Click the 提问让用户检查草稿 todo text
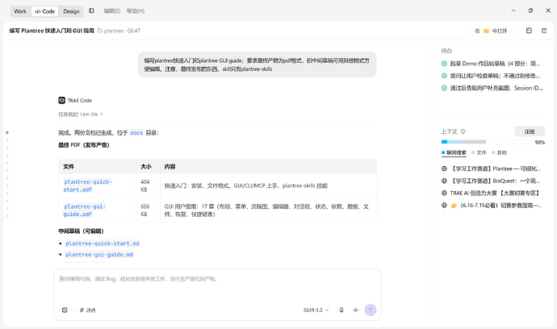Screen dimensions: 557x329 point(495,76)
